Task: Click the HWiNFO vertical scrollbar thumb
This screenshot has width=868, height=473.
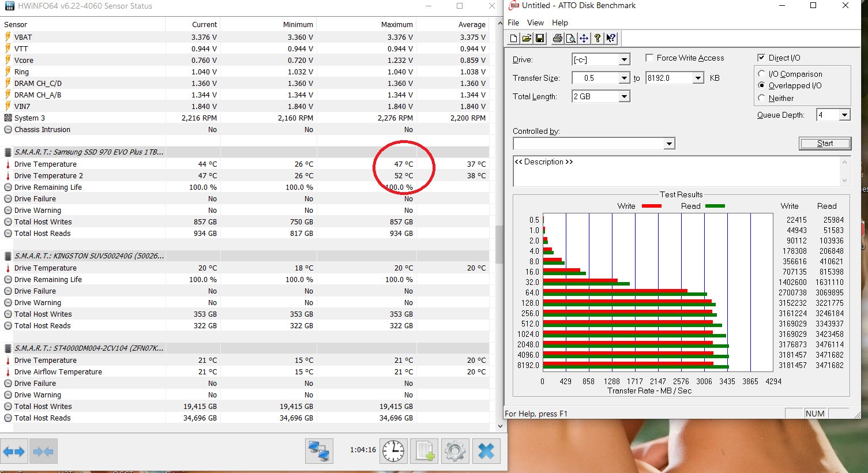Action: pos(499,243)
